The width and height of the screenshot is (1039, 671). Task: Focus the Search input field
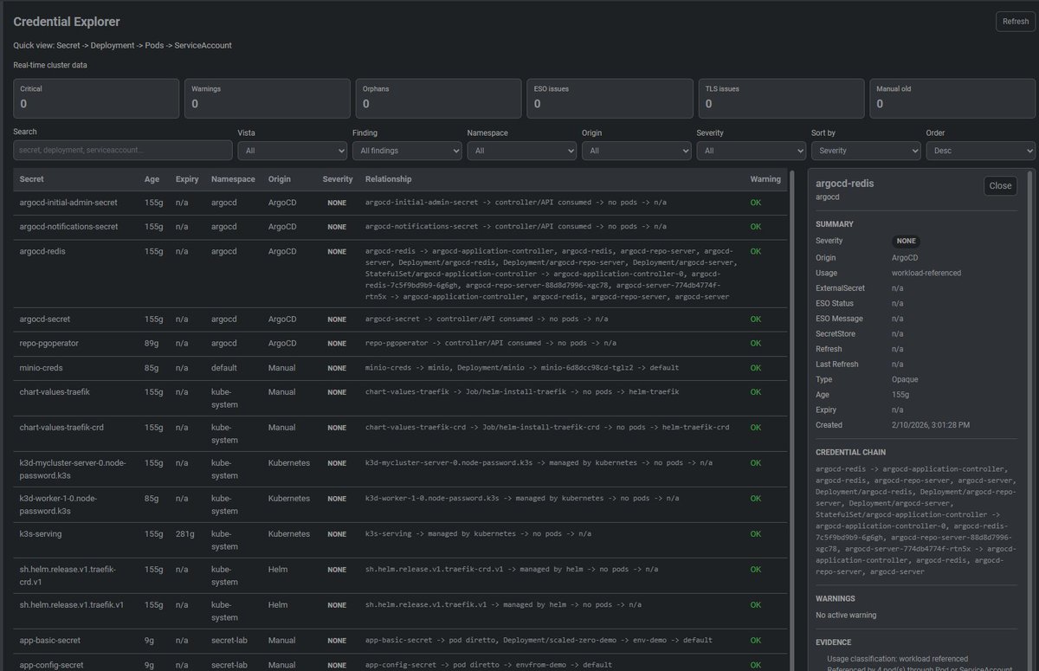(x=123, y=151)
